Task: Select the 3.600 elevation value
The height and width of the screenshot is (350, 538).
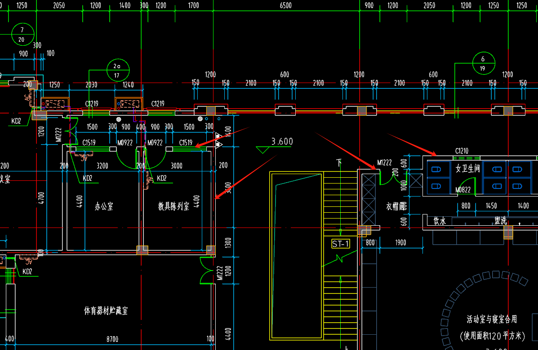Action: [282, 141]
